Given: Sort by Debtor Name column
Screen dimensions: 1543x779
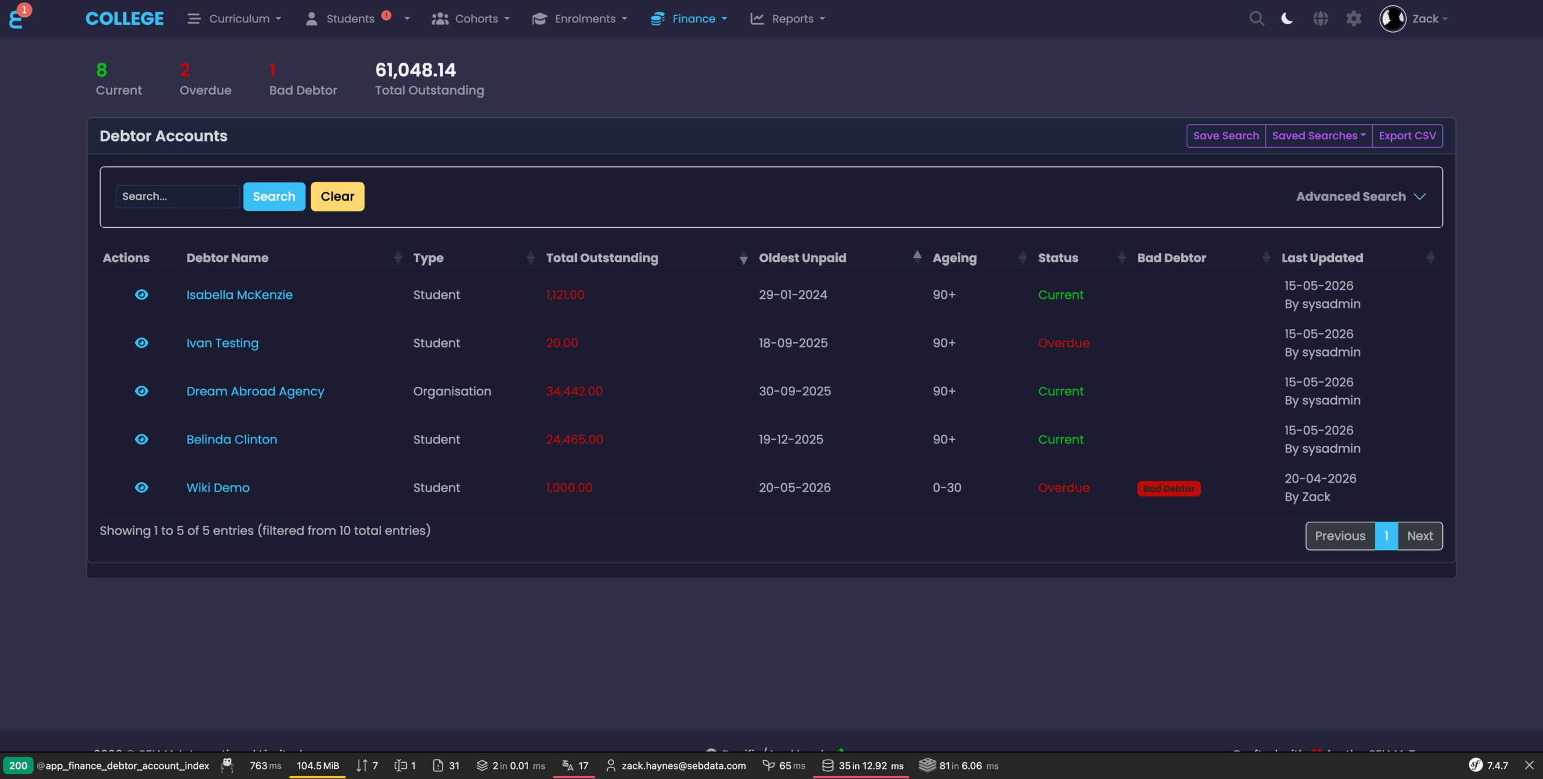Looking at the screenshot, I should [x=294, y=258].
